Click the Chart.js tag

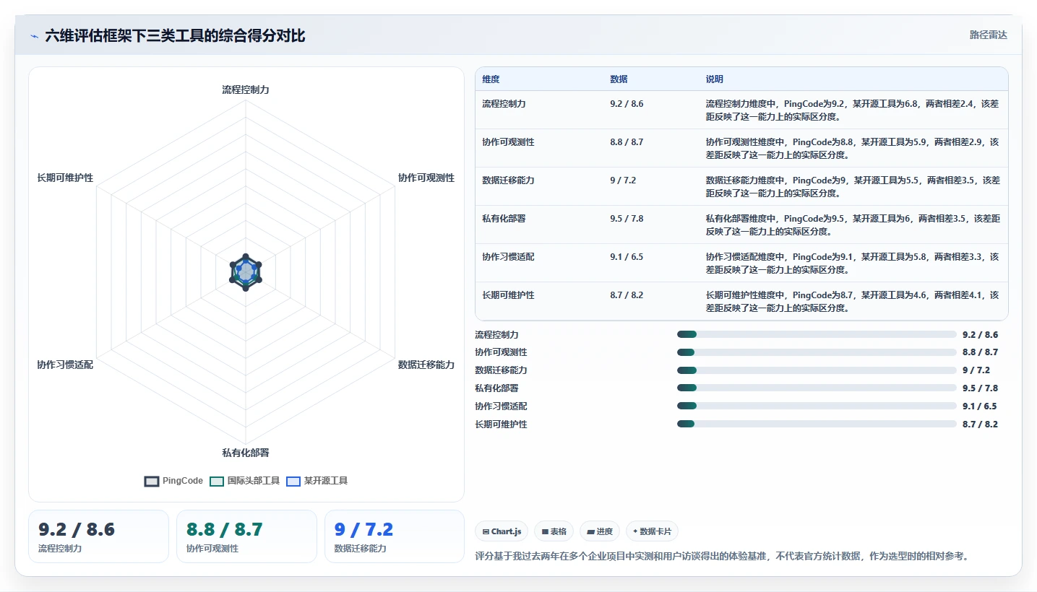[x=502, y=531]
